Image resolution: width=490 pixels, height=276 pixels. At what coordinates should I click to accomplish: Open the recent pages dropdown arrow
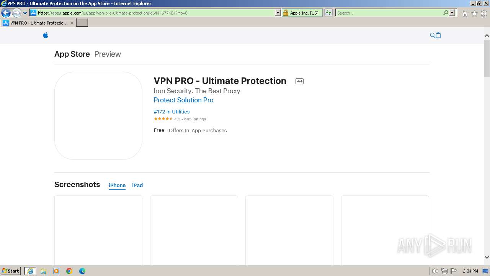pyautogui.click(x=25, y=13)
